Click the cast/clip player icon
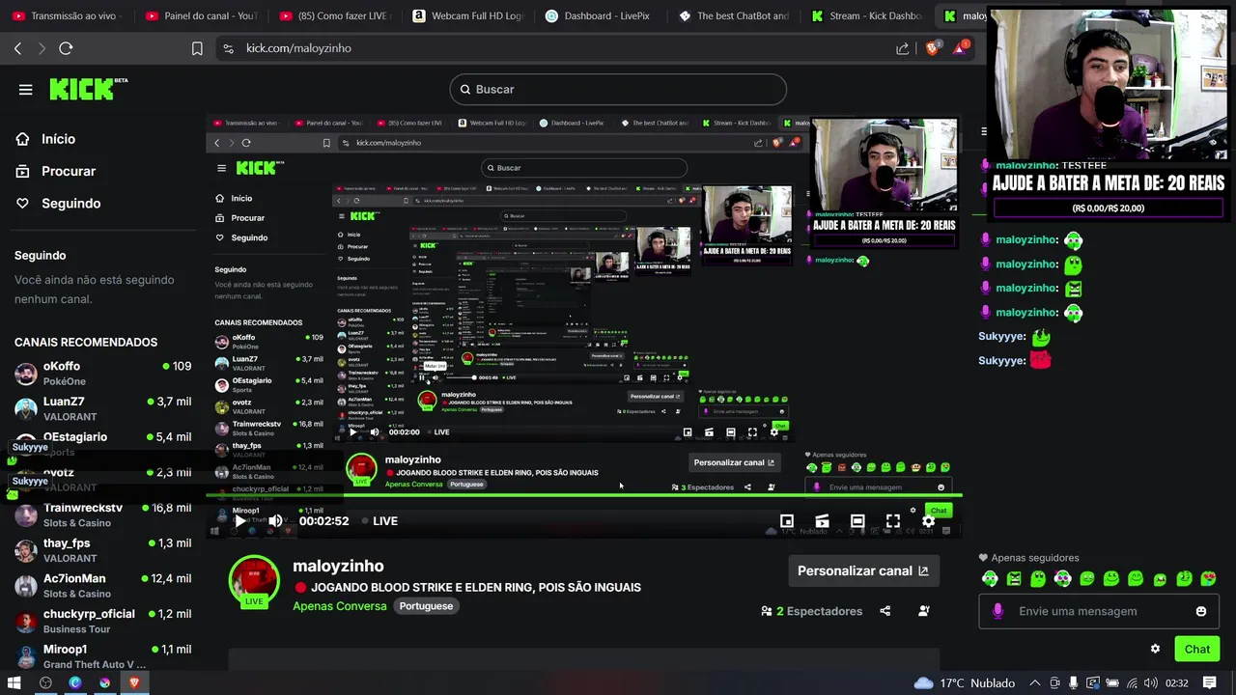This screenshot has height=695, width=1236. point(822,521)
